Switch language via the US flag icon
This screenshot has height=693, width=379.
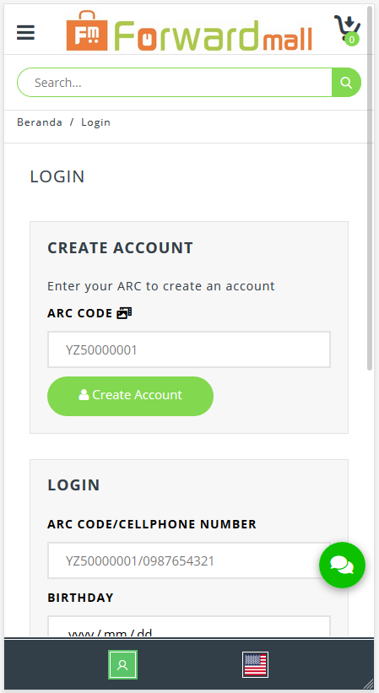pyautogui.click(x=255, y=664)
